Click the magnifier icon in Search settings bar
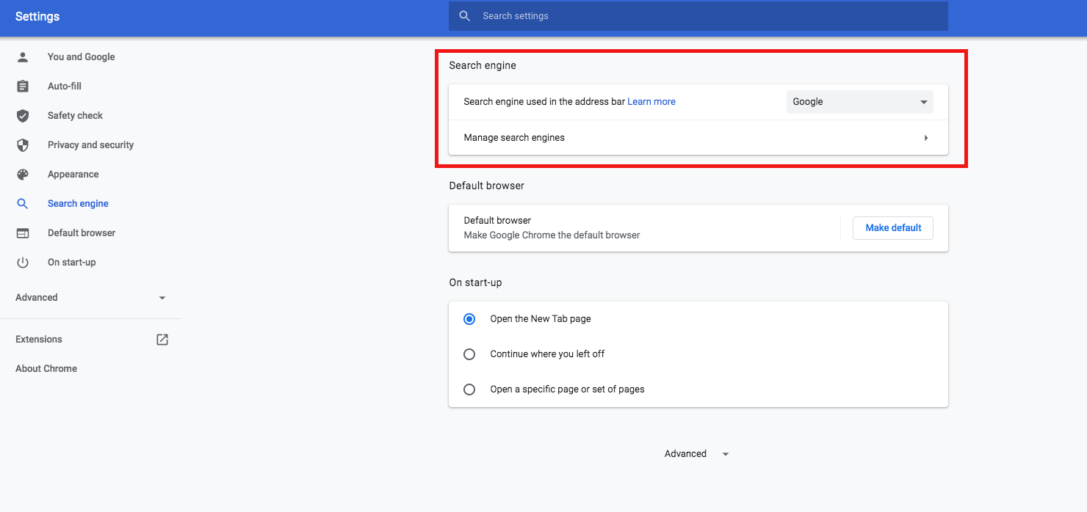1087x512 pixels. (x=464, y=15)
